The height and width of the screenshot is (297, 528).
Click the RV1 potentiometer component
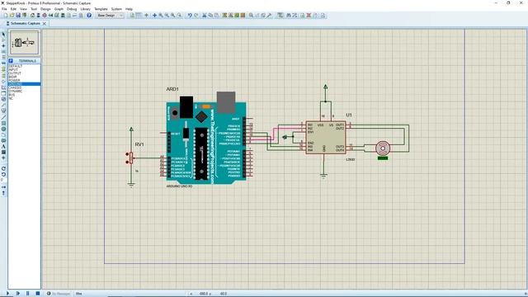click(131, 158)
